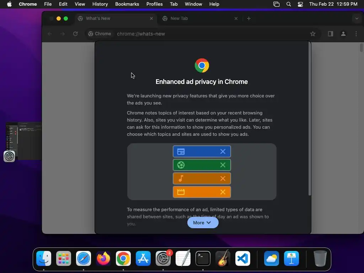Open the profile avatar icon

click(x=343, y=34)
